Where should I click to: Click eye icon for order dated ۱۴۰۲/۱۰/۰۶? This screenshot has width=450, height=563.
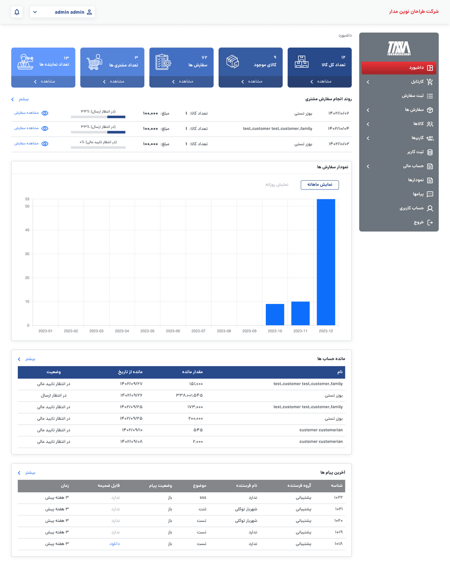45,113
